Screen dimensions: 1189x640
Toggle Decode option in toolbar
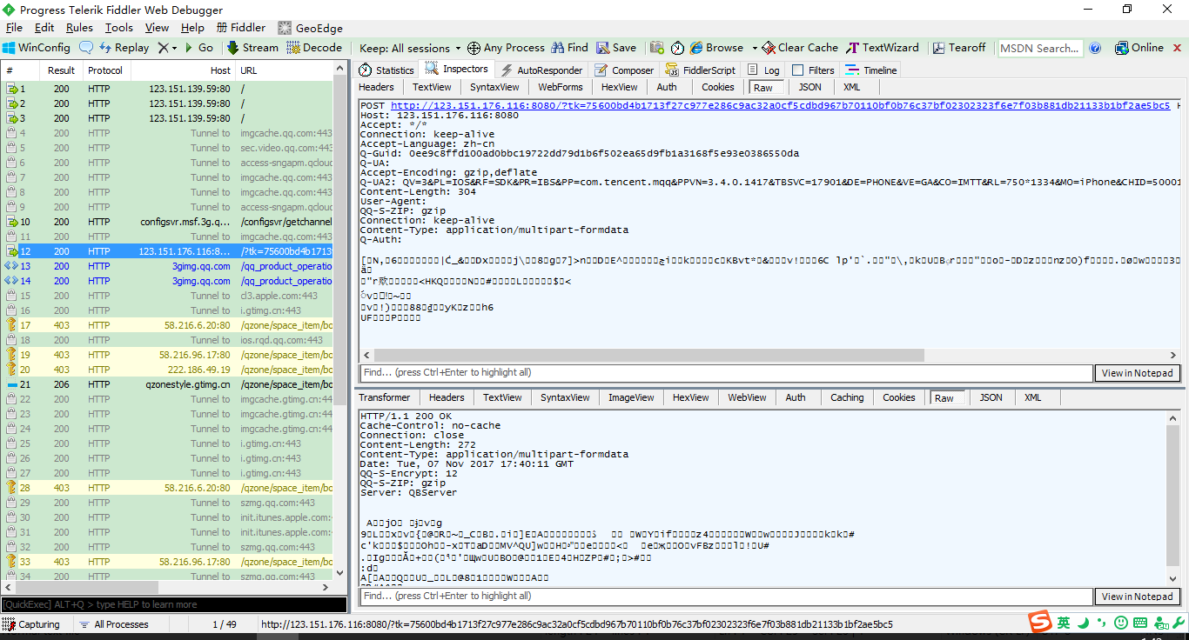pos(314,48)
